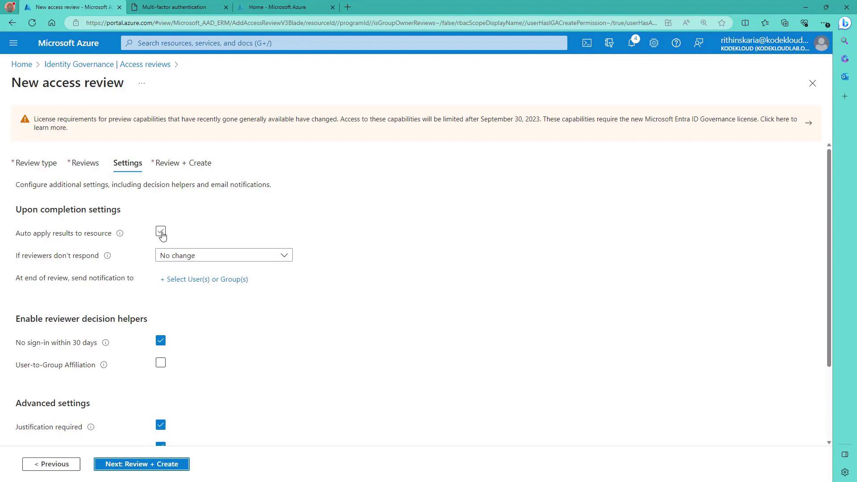Expand the license warning banner arrow

808,123
